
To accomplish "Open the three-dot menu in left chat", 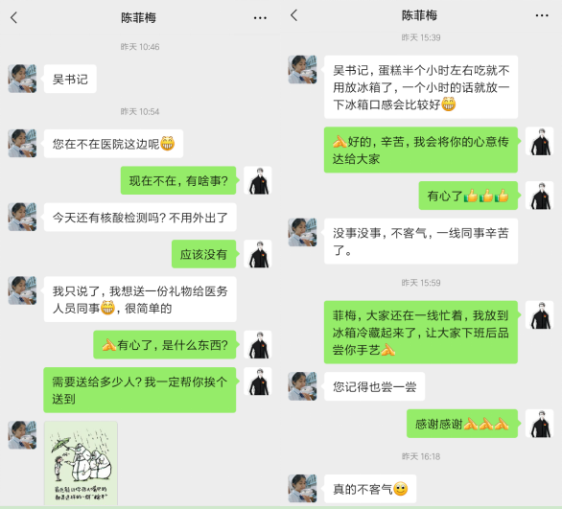I will (260, 18).
